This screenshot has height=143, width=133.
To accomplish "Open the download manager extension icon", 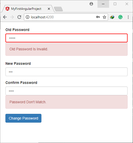I will (x=112, y=17).
